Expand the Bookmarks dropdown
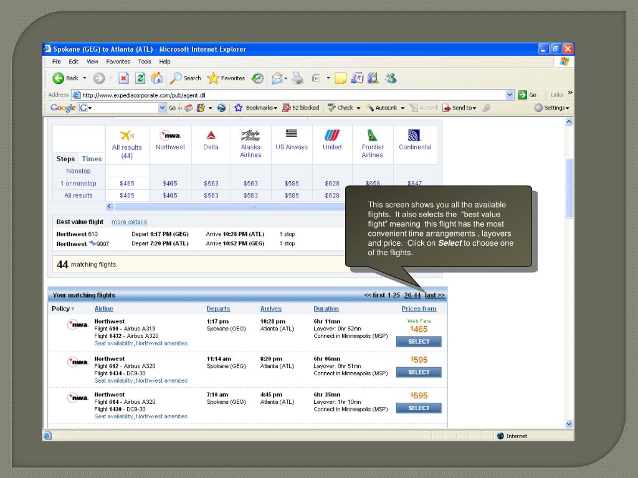The image size is (638, 478). 275,108
